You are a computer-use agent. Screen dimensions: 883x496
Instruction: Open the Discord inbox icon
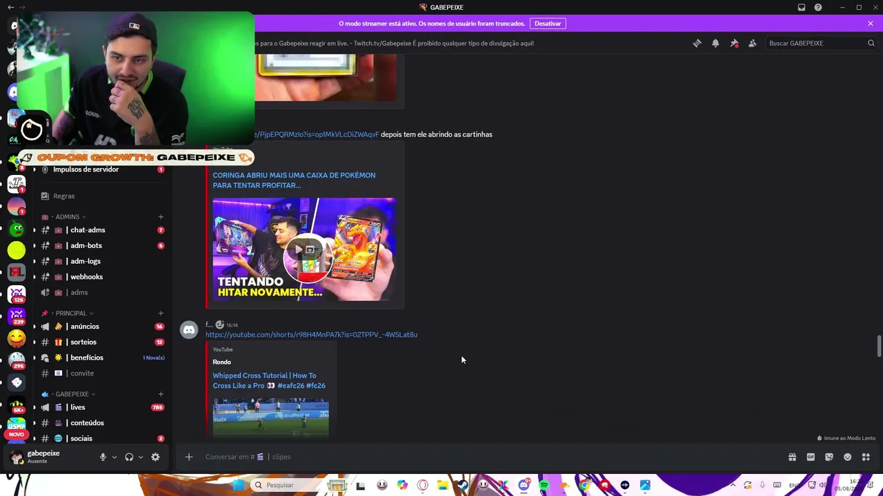[802, 8]
